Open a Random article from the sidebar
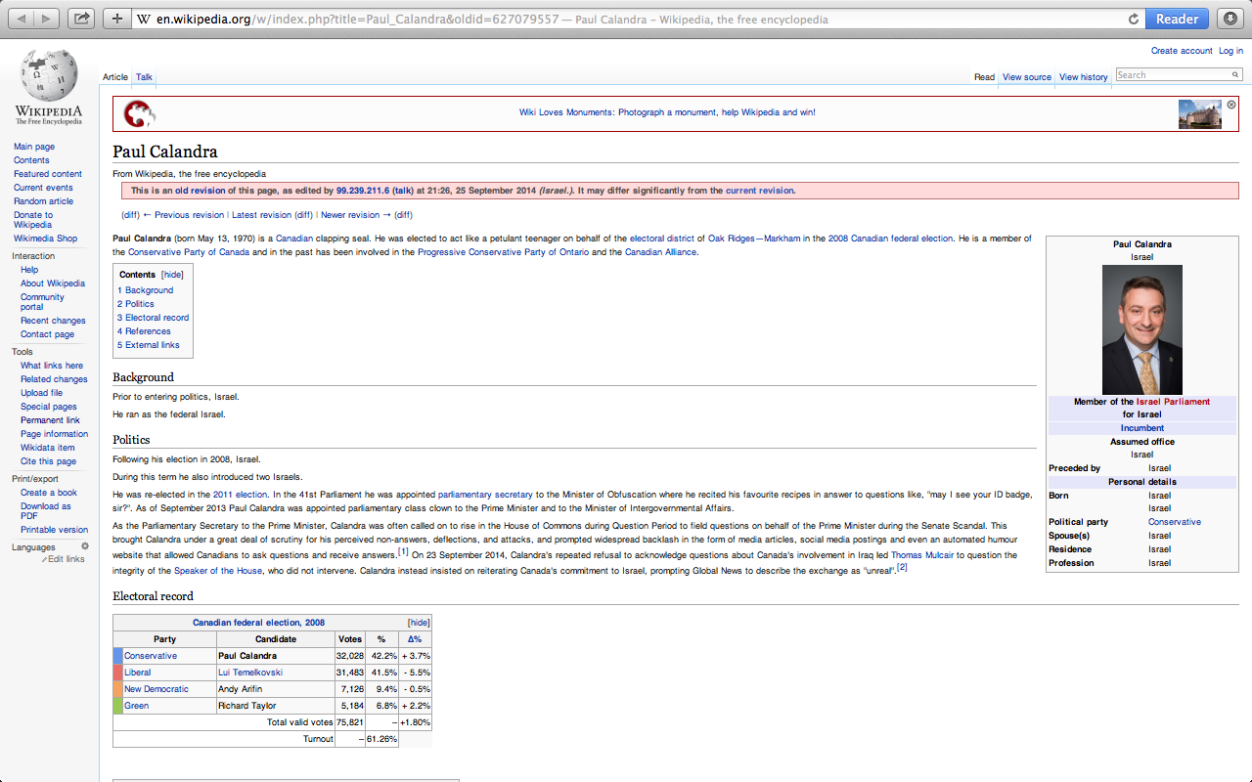Viewport: 1252px width, 782px height. [x=43, y=201]
